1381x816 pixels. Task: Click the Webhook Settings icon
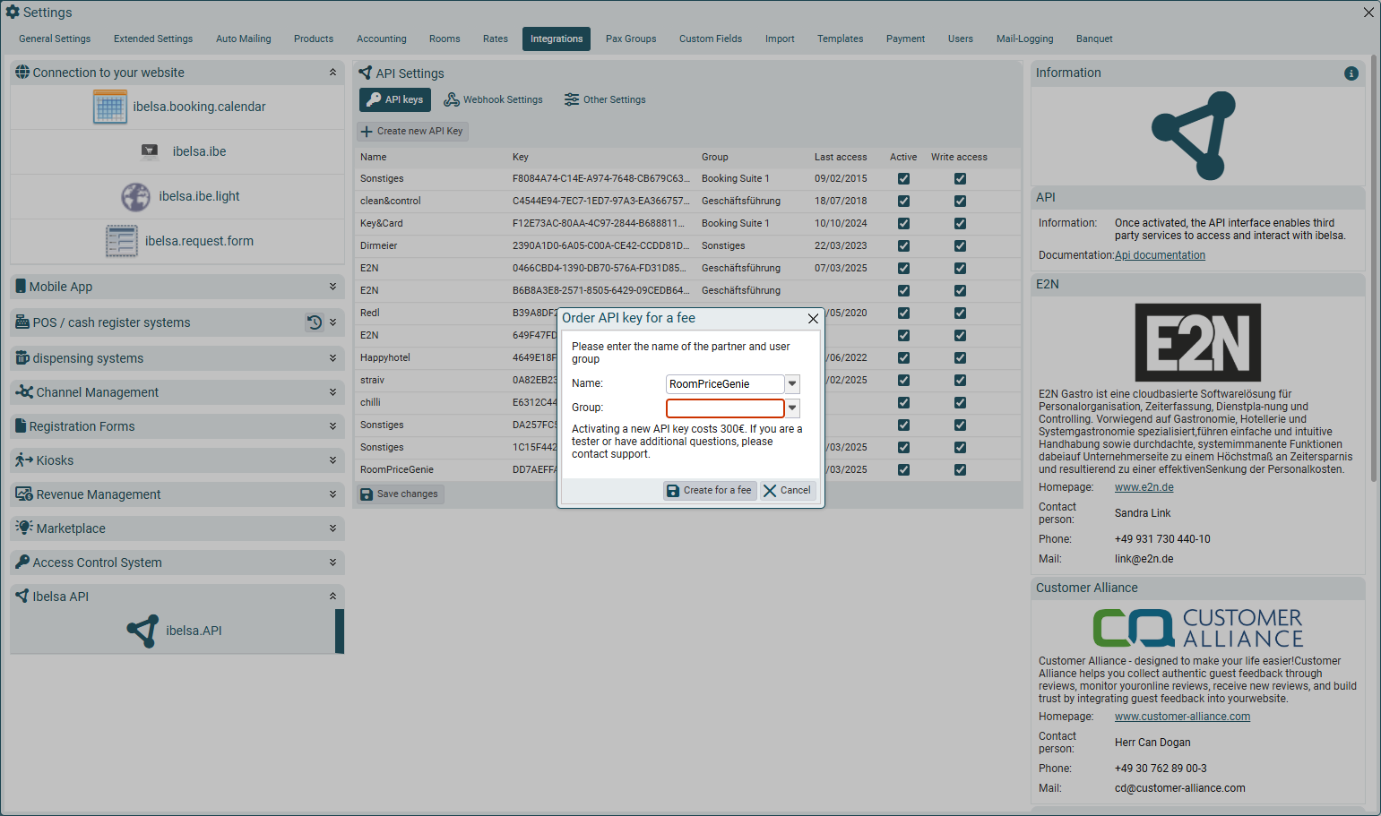(x=452, y=99)
